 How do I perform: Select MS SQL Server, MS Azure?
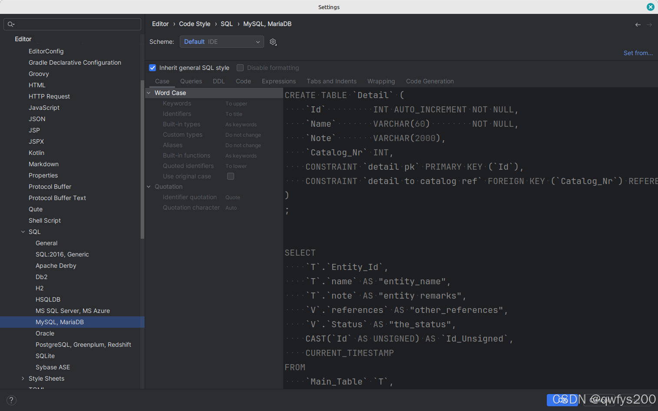[x=73, y=311]
